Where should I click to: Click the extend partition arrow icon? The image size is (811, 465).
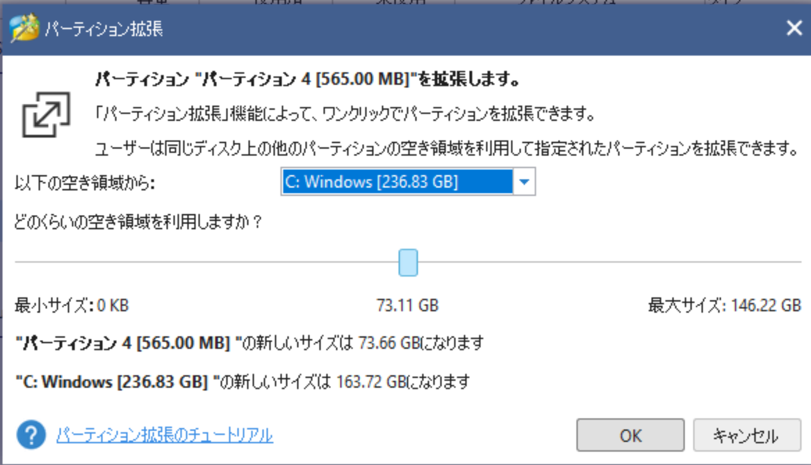click(x=46, y=114)
